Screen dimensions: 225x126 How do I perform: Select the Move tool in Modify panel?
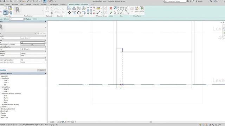[x=70, y=13]
